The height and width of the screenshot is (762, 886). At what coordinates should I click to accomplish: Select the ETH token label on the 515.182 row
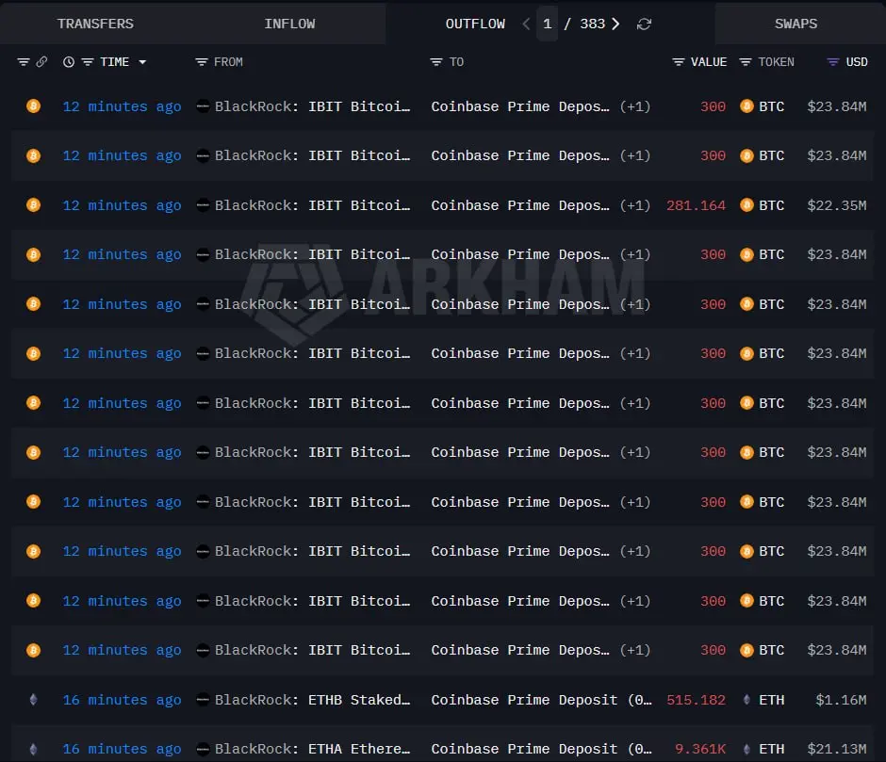pyautogui.click(x=771, y=701)
